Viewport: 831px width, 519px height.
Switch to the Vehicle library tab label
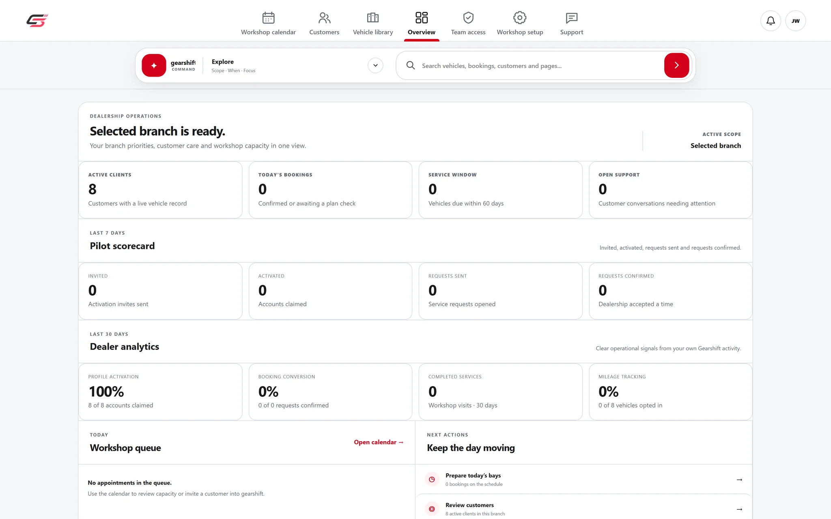click(x=373, y=32)
